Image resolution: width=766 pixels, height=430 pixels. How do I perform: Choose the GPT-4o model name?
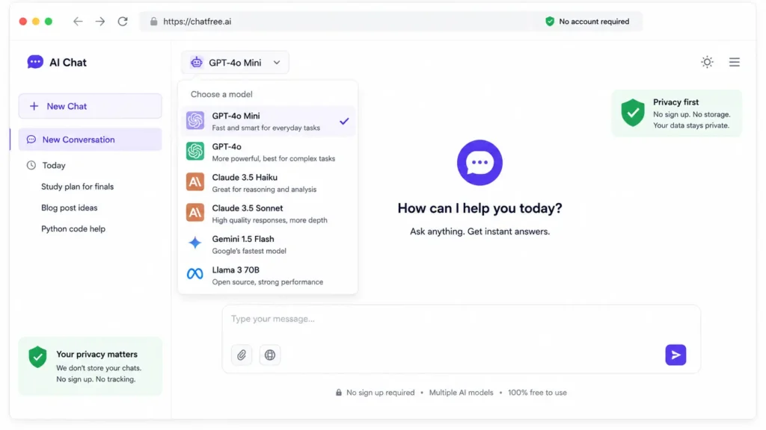pyautogui.click(x=227, y=147)
